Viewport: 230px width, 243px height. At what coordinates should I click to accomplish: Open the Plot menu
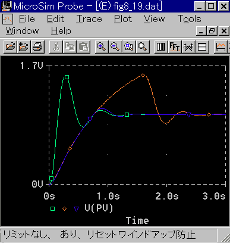click(123, 19)
